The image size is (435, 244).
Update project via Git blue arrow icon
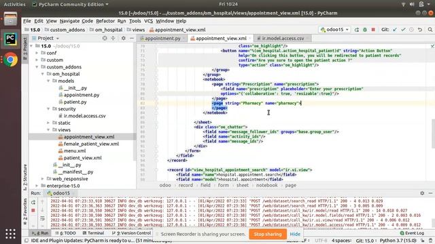[395, 30]
